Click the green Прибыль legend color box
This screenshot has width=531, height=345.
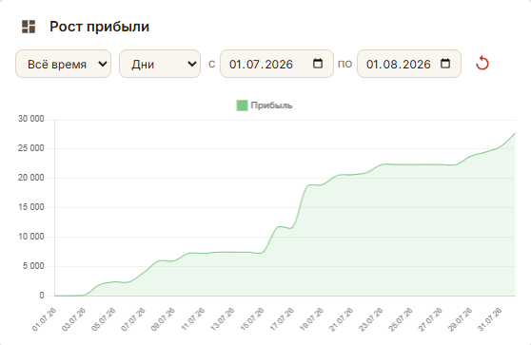pyautogui.click(x=242, y=105)
